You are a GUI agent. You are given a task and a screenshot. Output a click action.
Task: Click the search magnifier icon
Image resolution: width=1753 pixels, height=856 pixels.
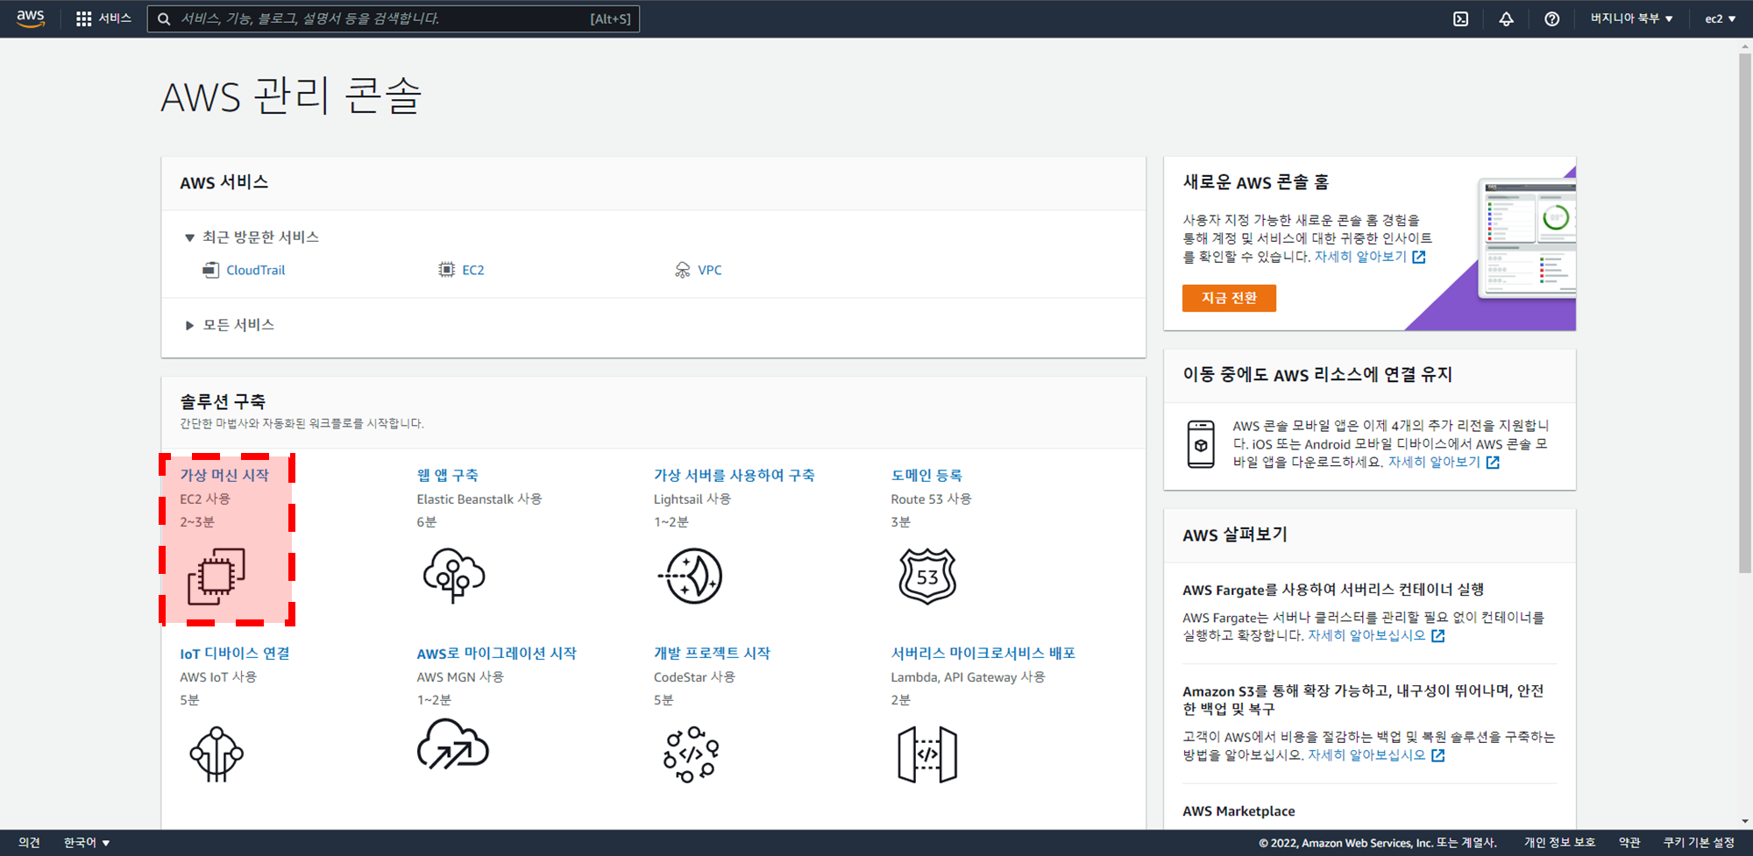164,18
